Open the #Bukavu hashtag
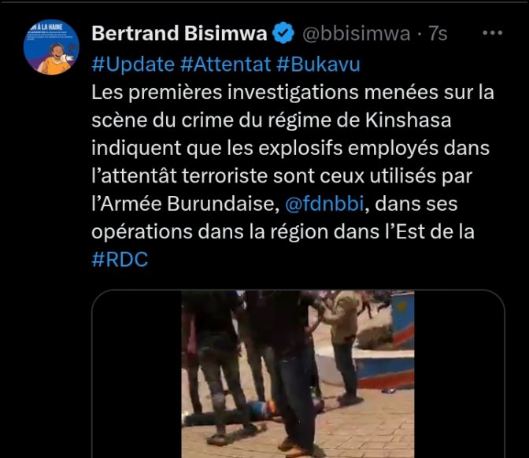Viewport: 529px width, 458px height. pyautogui.click(x=318, y=65)
